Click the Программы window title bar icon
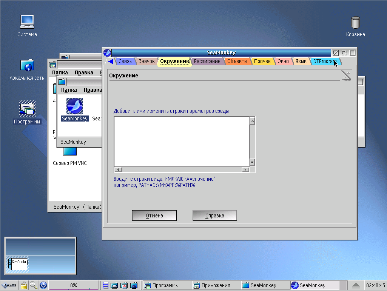This screenshot has height=291, width=387. pos(52,65)
